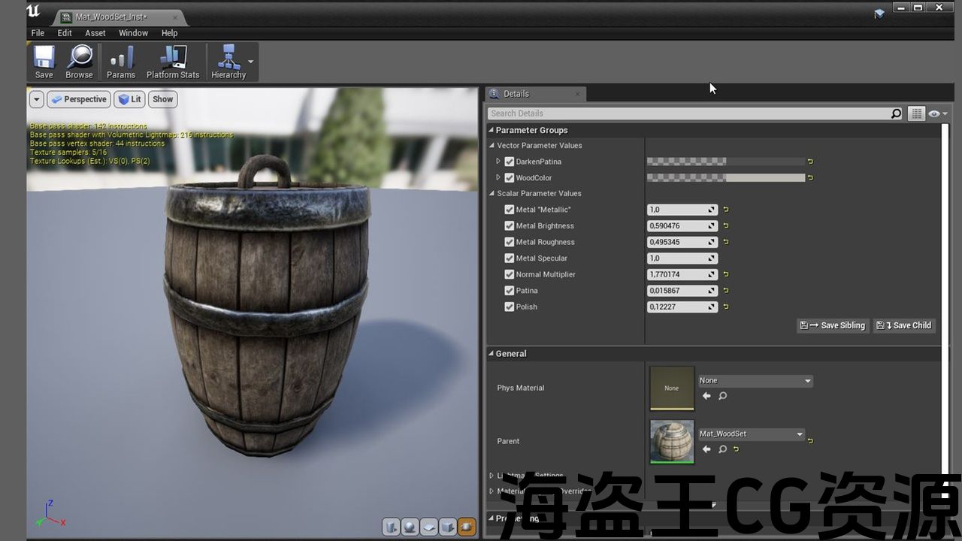The height and width of the screenshot is (541, 962).
Task: Disable the Metal Roughness override checkbox
Action: [510, 242]
